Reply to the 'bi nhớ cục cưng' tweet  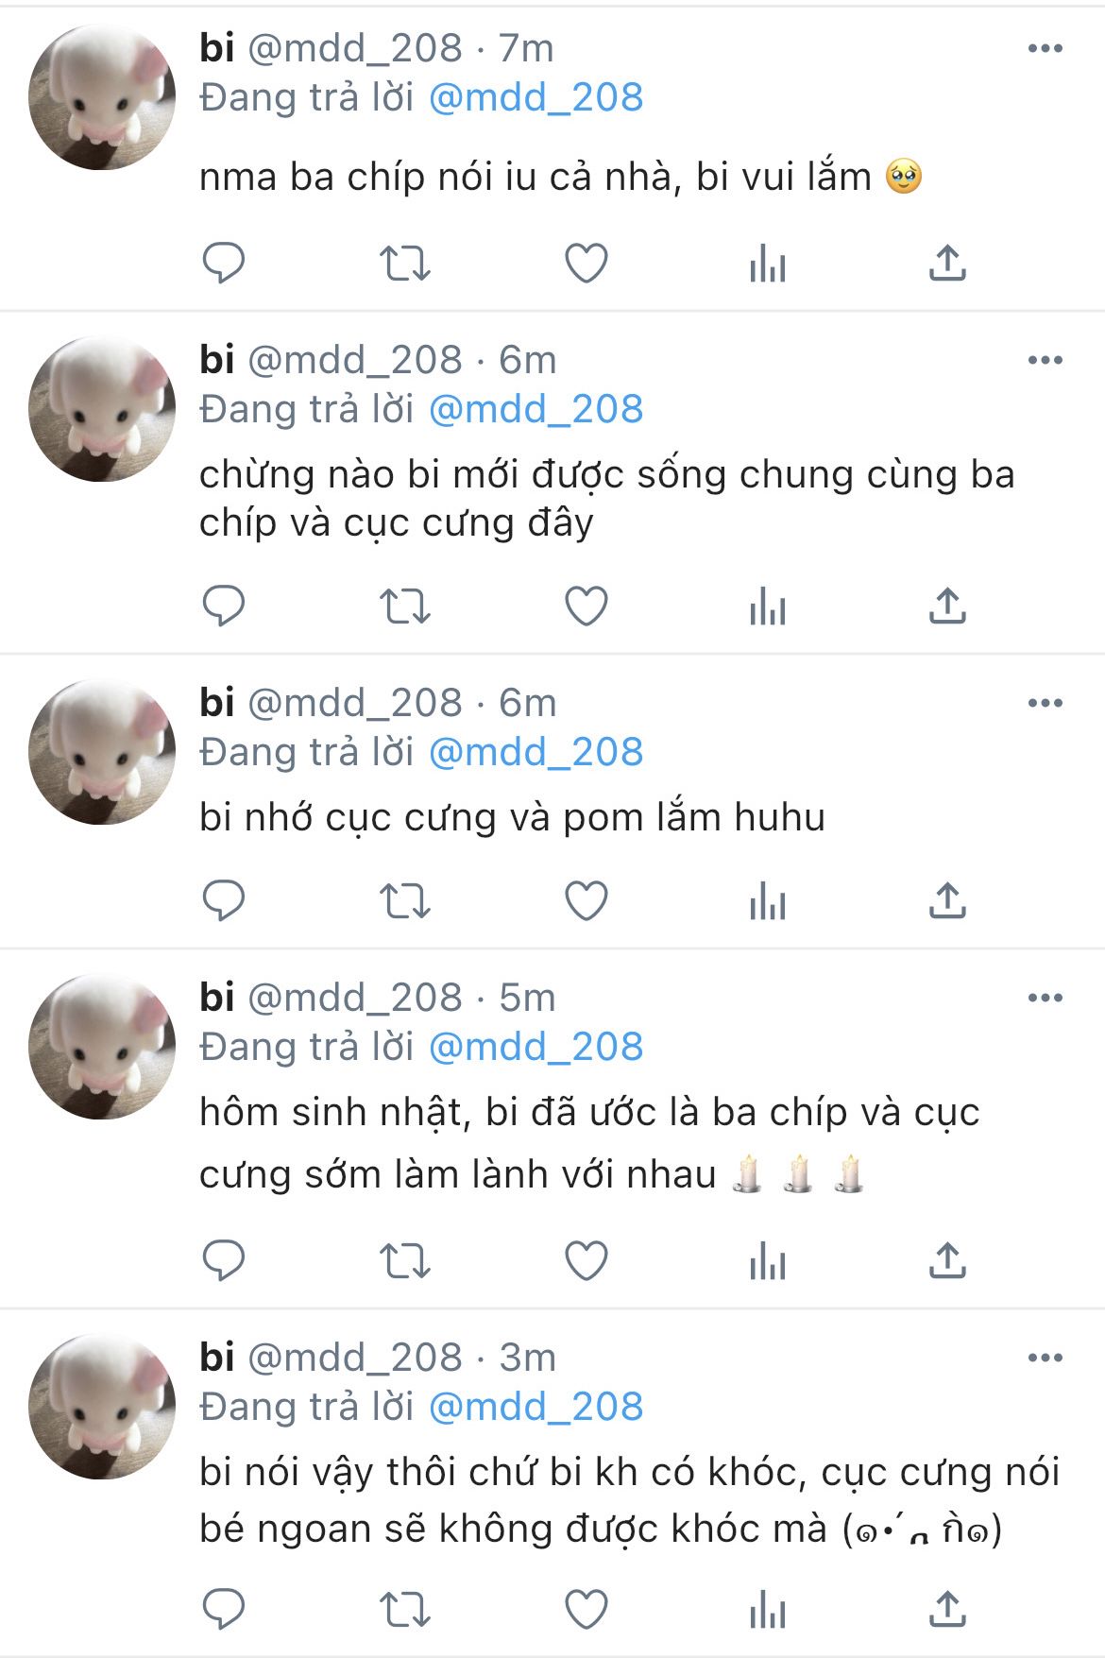224,900
